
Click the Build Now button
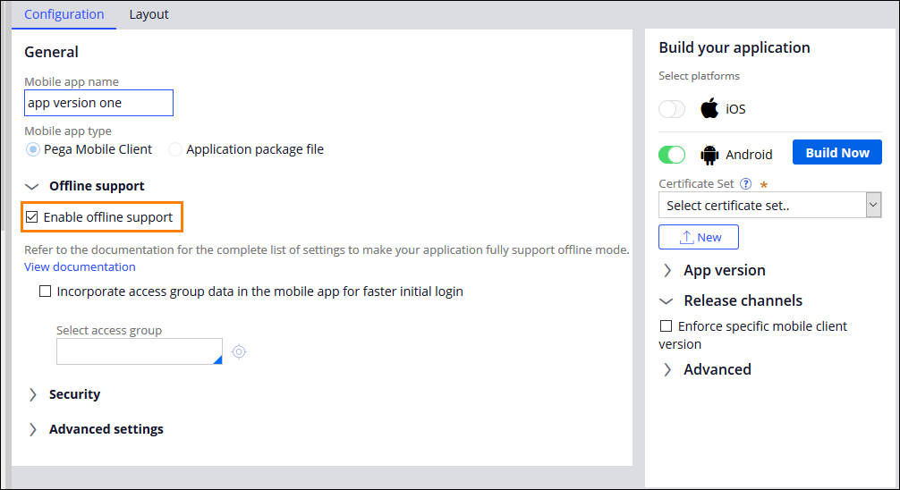(836, 153)
